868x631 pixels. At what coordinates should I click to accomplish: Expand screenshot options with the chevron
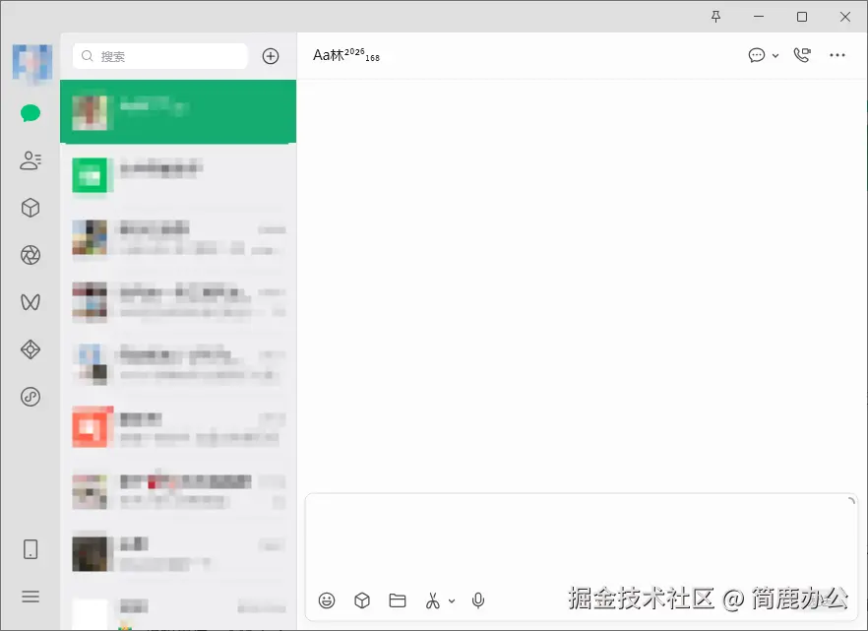tap(453, 600)
